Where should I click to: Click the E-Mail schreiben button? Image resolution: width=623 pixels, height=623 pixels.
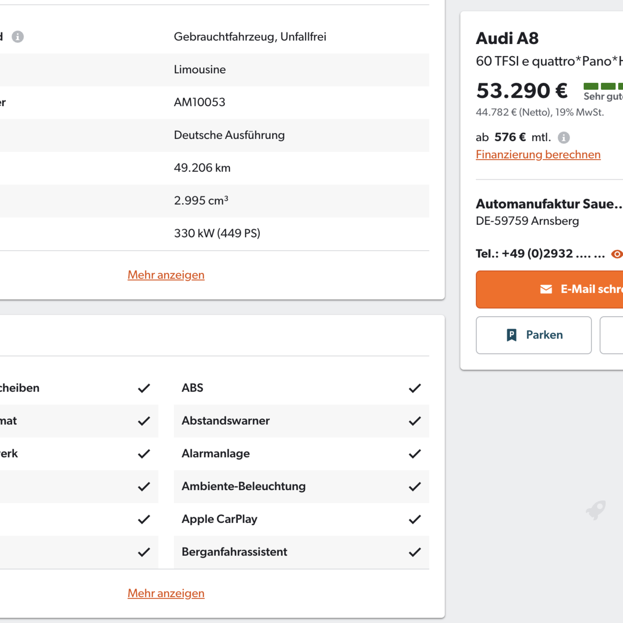click(550, 289)
